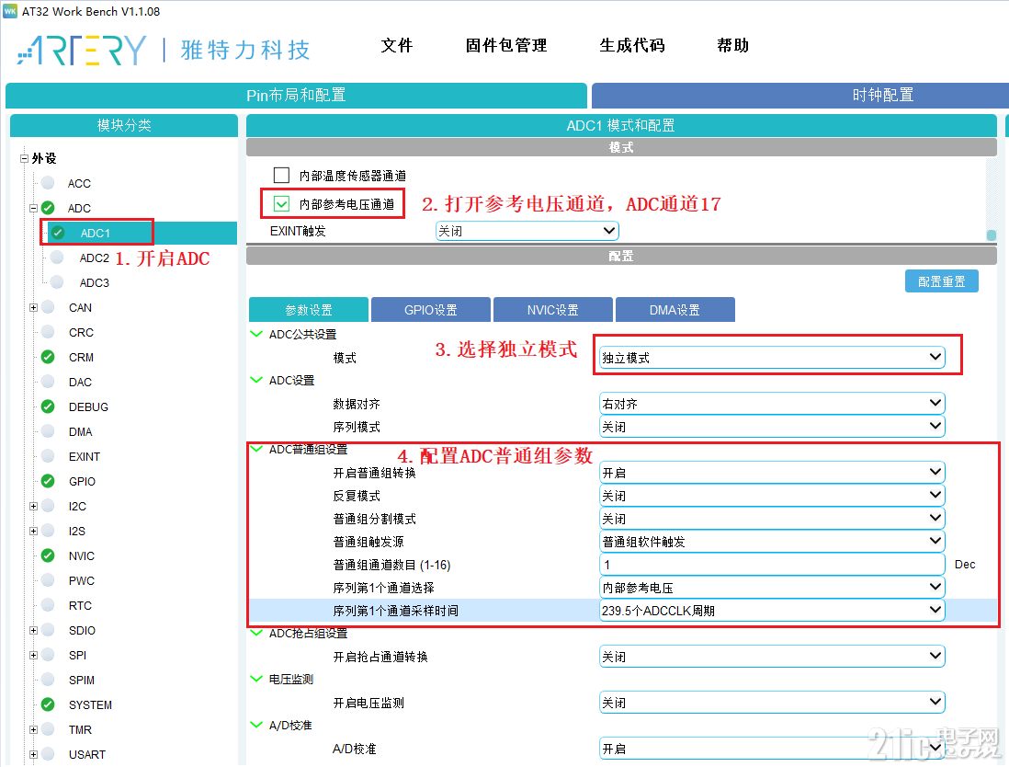Open the 普通组触发源 dropdown

772,542
